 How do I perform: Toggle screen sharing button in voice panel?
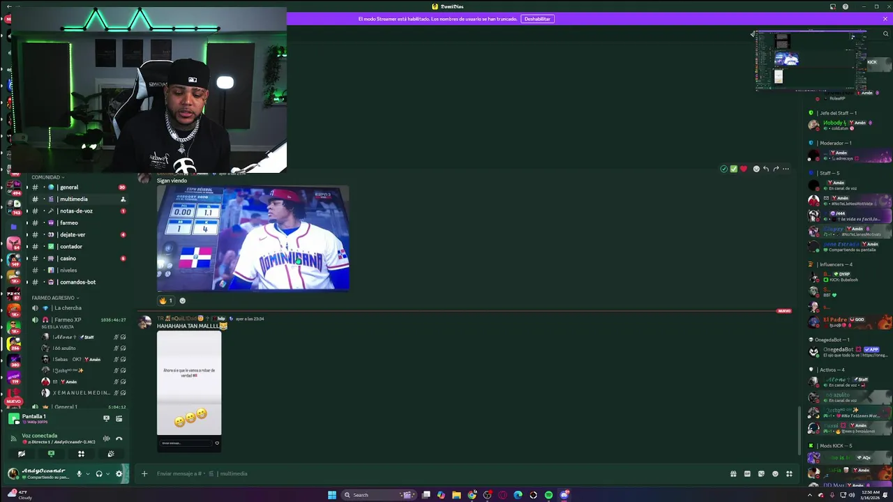(51, 454)
